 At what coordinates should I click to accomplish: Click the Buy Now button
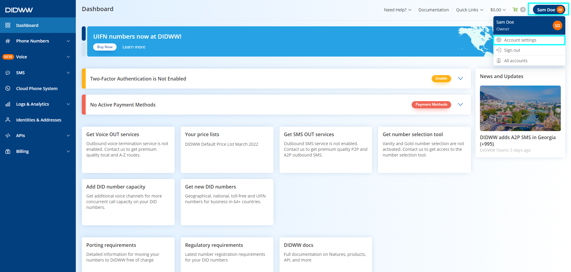(x=105, y=47)
